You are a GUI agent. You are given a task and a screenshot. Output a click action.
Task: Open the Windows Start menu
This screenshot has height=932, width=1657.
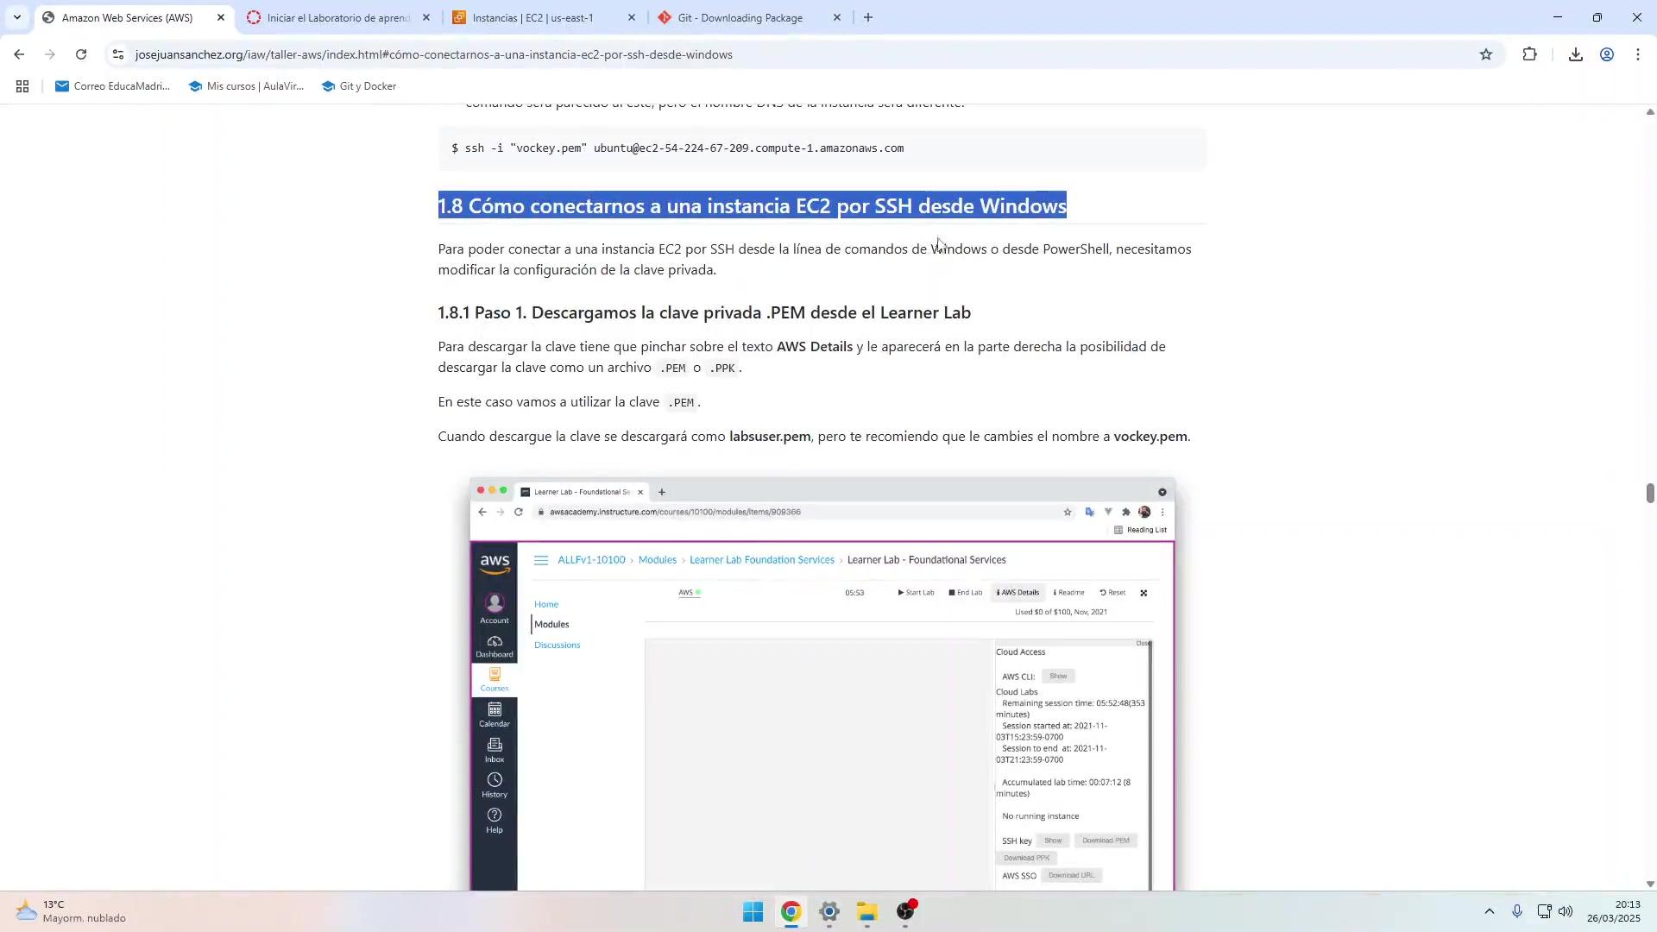click(753, 912)
